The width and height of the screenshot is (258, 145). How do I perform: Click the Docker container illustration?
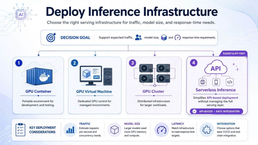coord(40,76)
